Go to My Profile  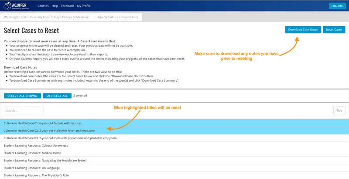pyautogui.click(x=84, y=6)
